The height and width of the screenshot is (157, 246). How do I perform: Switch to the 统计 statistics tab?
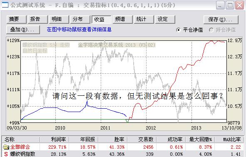144,19
